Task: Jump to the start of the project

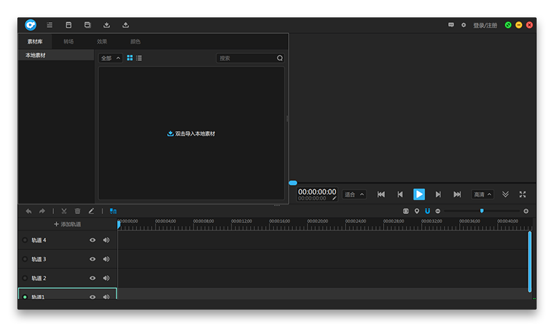Action: click(x=381, y=194)
